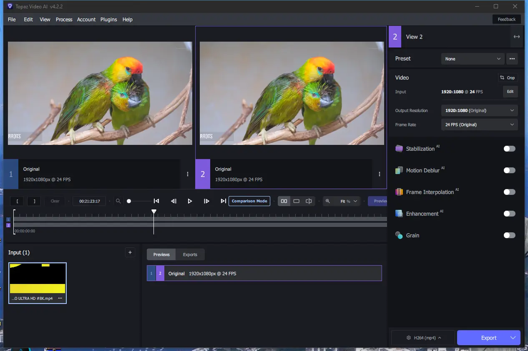Viewport: 528px width, 351px height.
Task: Open Crop tool in Video section
Action: tap(508, 78)
